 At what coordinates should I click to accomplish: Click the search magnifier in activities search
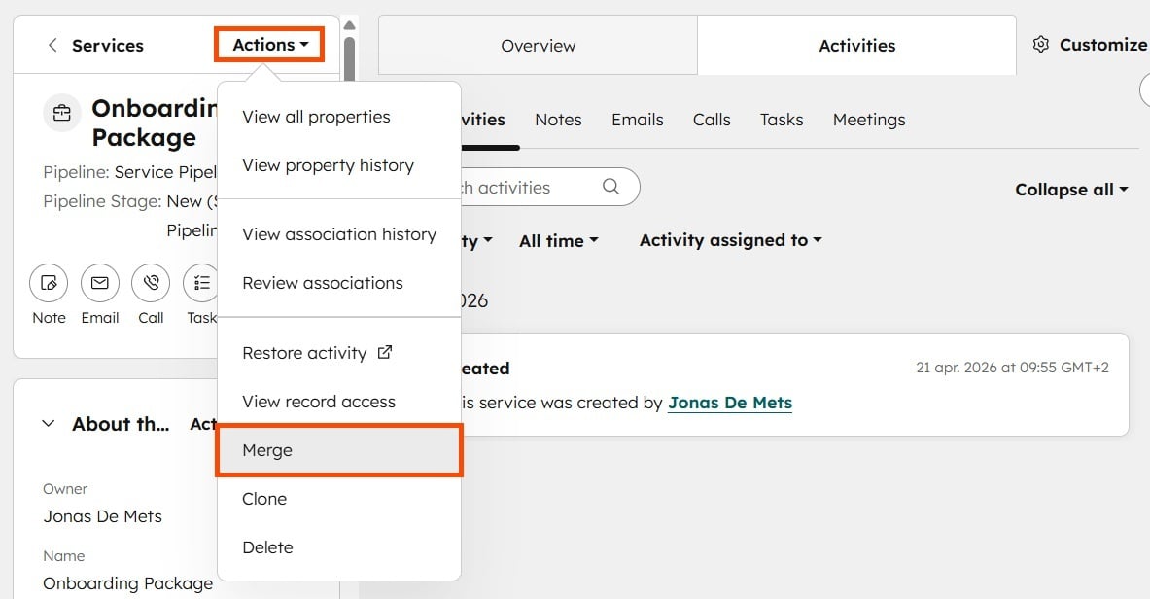coord(610,186)
